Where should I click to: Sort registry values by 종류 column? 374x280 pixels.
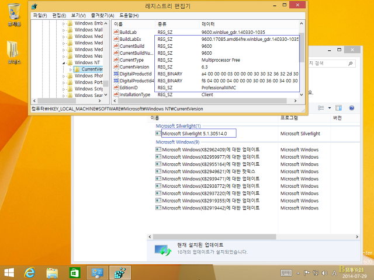click(177, 24)
